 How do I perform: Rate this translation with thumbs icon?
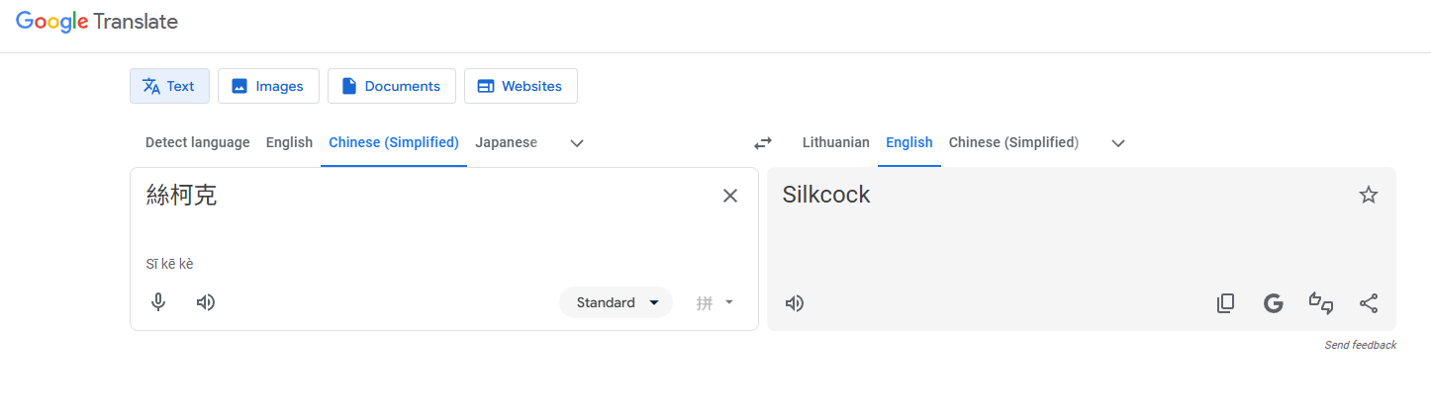click(x=1321, y=303)
